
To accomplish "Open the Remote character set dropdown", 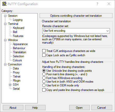I will click(108, 31).
